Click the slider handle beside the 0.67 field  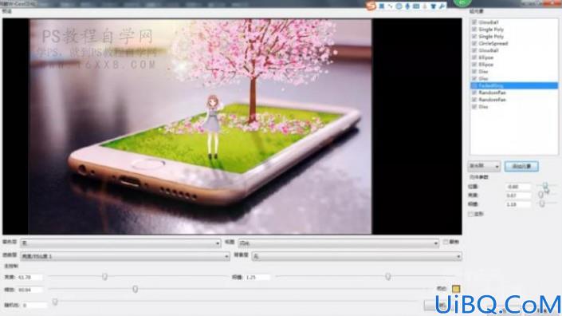click(x=540, y=195)
